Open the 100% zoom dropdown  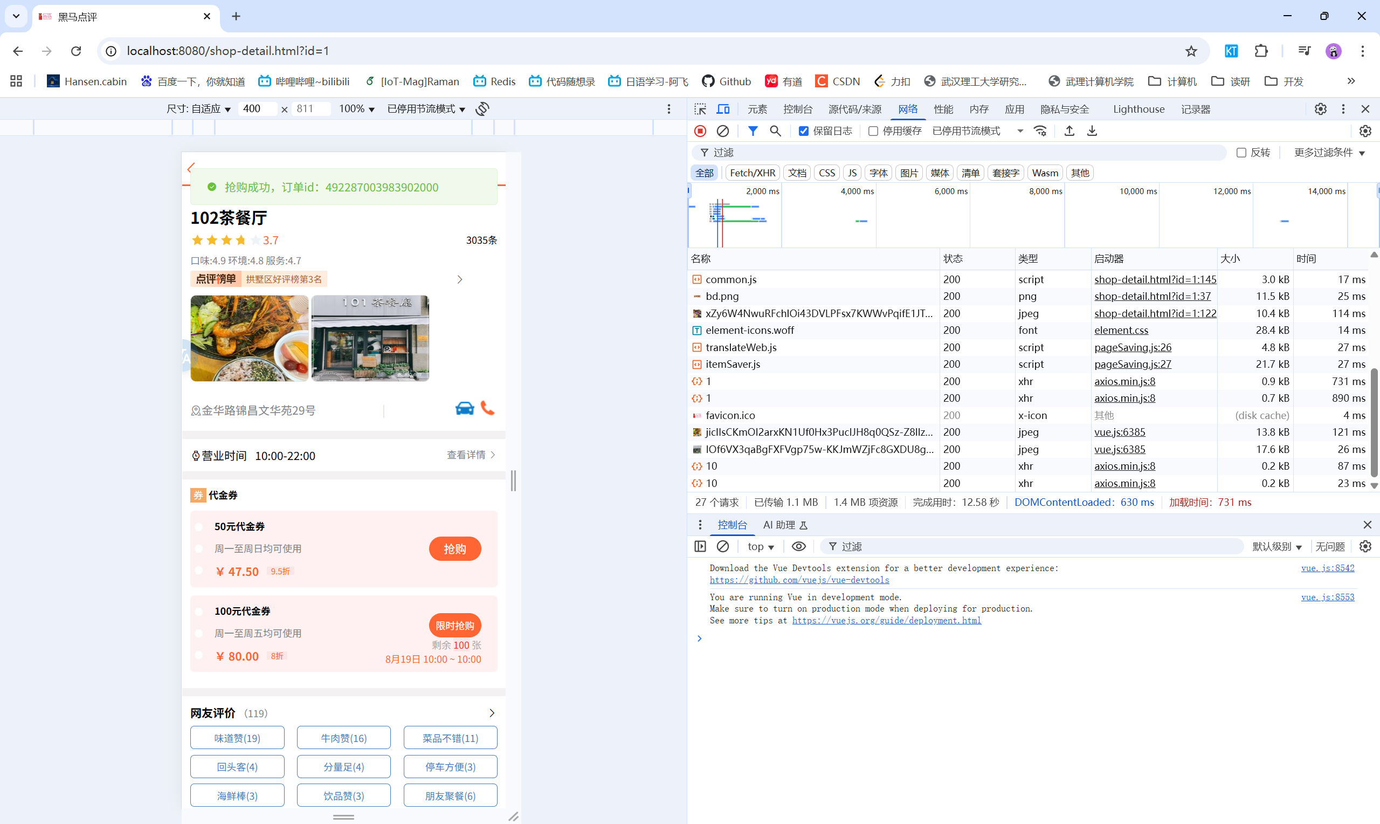[x=357, y=109]
